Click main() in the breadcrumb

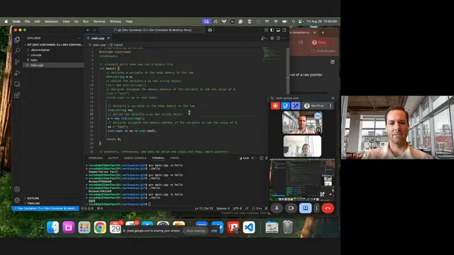[x=116, y=45]
